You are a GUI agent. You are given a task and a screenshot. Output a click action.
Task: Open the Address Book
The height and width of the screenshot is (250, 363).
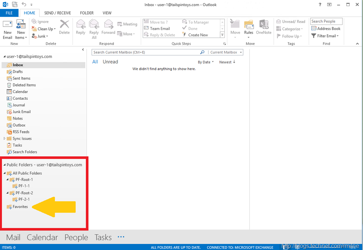point(326,29)
